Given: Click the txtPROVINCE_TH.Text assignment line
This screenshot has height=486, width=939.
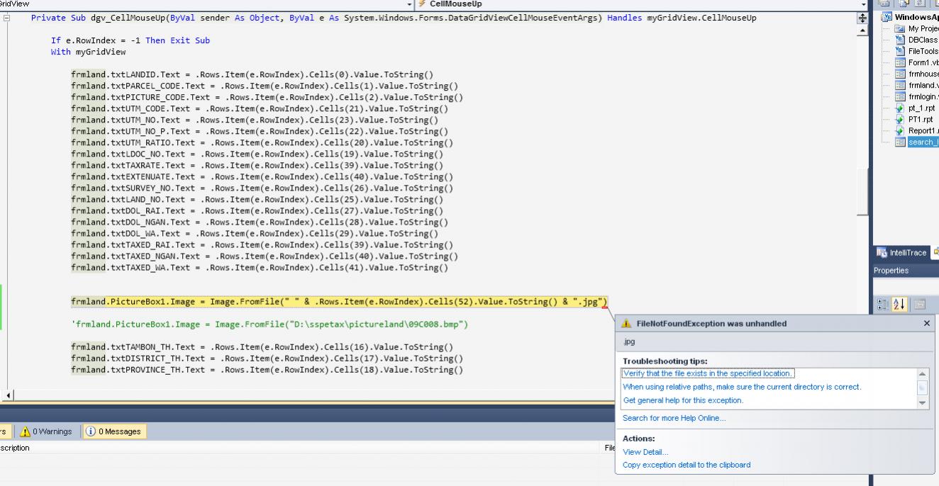Looking at the screenshot, I should coord(267,370).
